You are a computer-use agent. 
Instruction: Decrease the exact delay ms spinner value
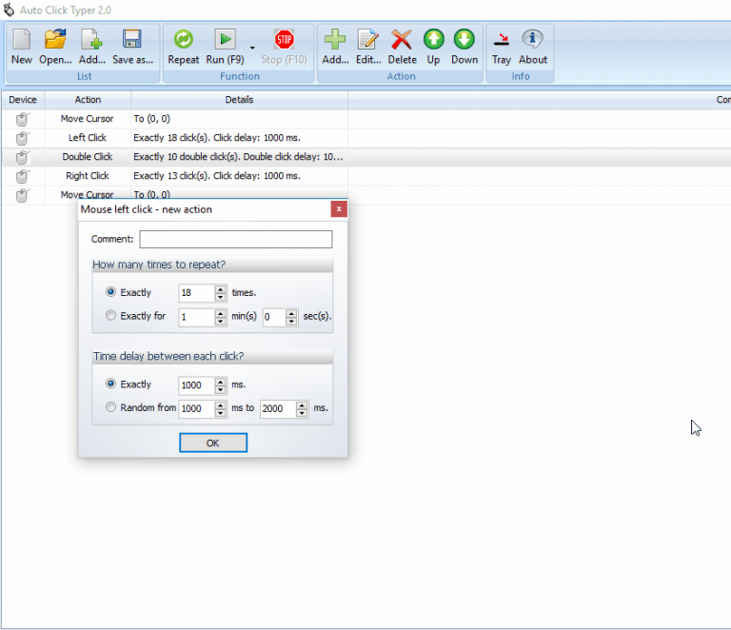tap(221, 389)
